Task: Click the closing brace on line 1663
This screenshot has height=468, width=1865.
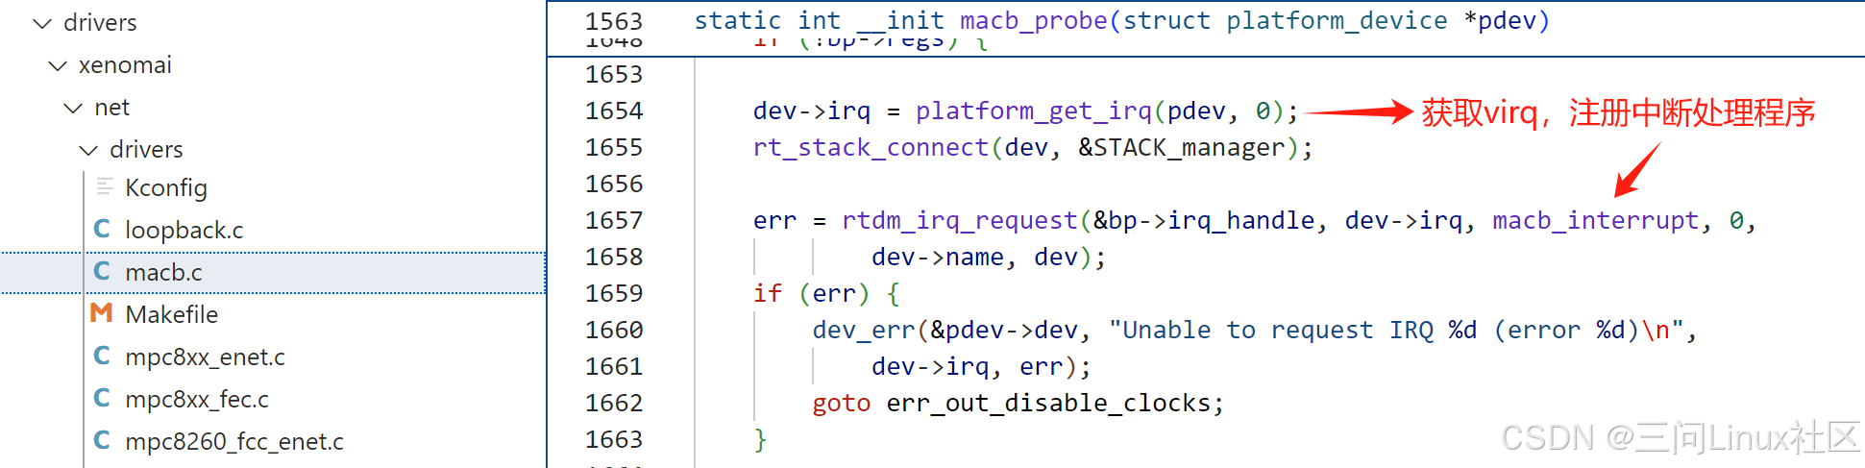Action: [x=760, y=440]
